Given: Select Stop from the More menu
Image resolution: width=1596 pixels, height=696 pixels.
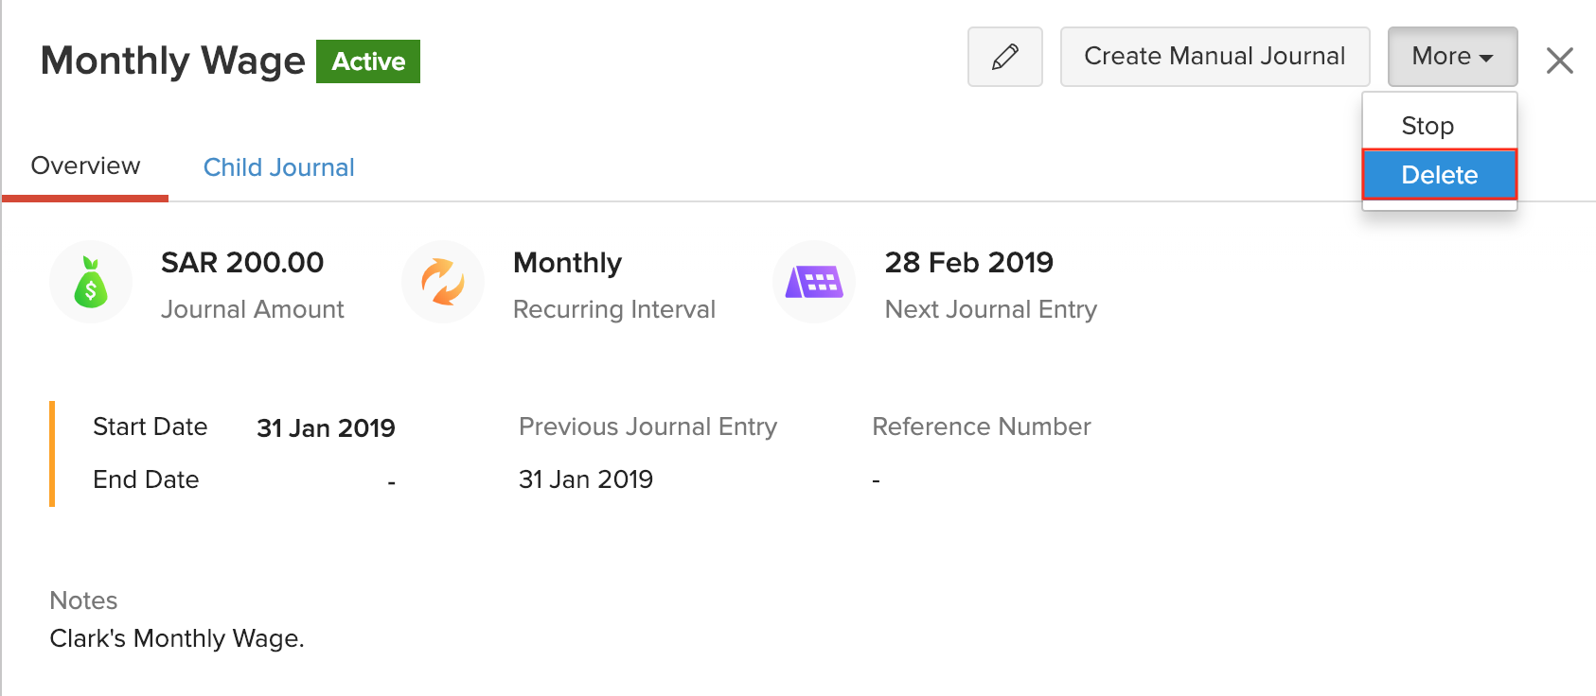Looking at the screenshot, I should (1428, 126).
